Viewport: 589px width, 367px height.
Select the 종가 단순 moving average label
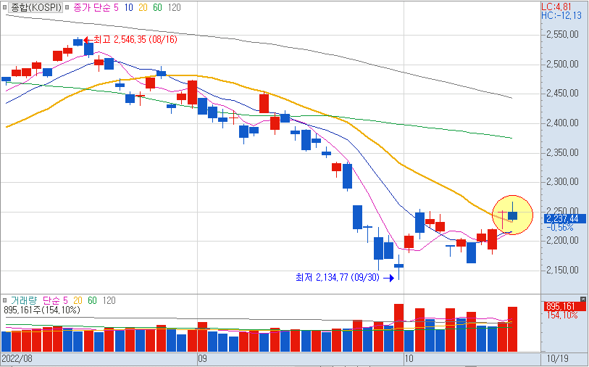point(92,7)
